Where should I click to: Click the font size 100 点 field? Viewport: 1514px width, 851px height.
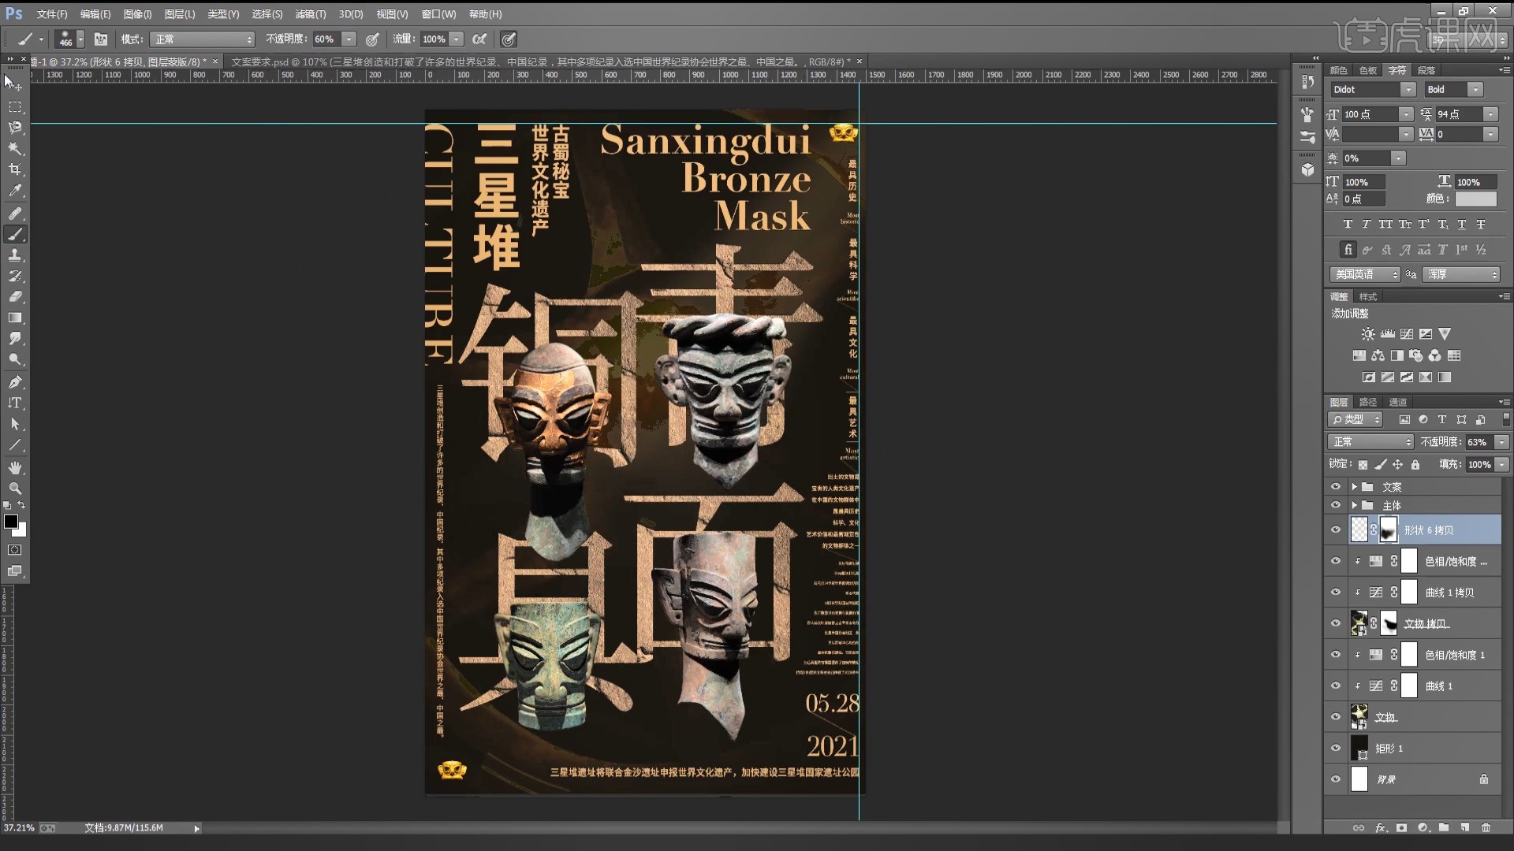tap(1370, 114)
